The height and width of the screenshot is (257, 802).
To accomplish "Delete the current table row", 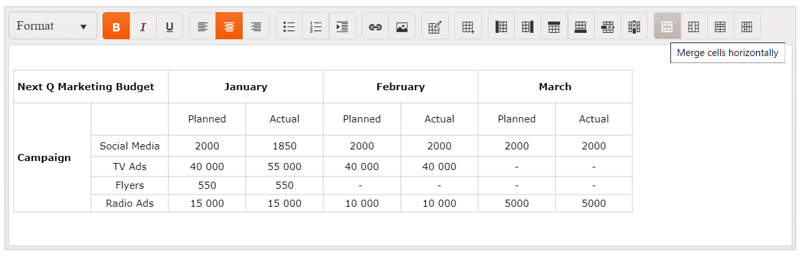I will point(607,26).
